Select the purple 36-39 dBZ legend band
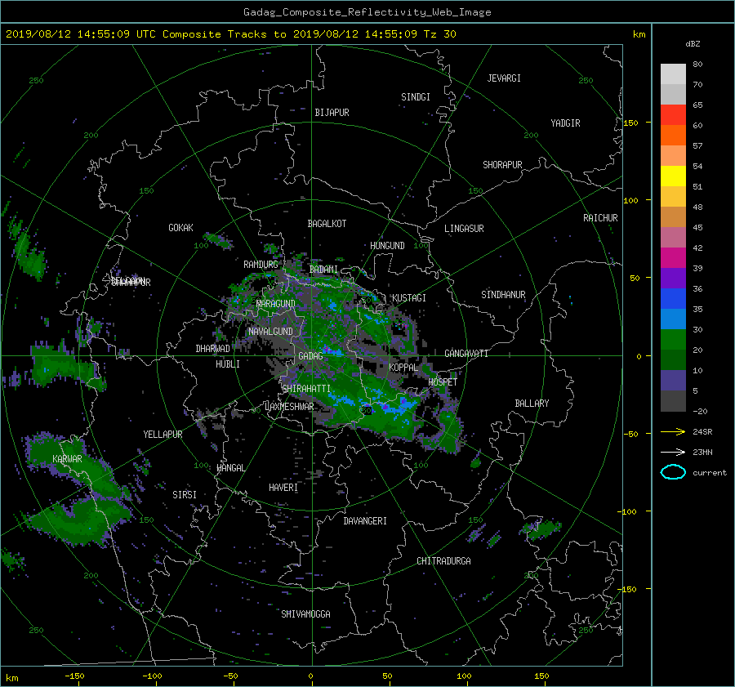735x687 pixels. [673, 278]
